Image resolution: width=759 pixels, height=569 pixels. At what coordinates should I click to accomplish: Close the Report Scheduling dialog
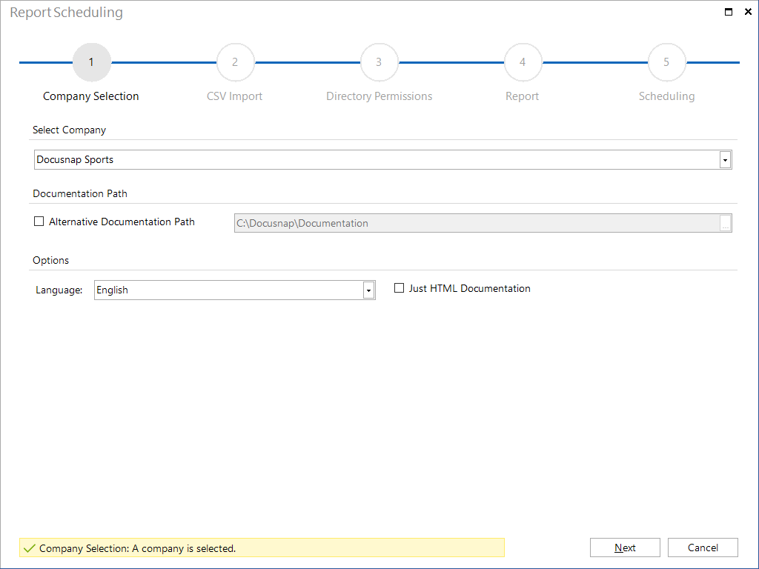pos(748,12)
